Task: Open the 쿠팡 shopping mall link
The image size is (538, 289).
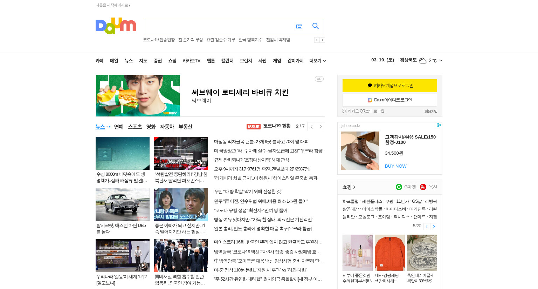Action: [389, 201]
